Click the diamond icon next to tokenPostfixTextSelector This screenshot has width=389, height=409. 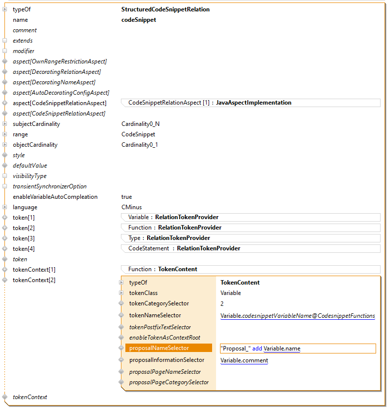pos(121,327)
